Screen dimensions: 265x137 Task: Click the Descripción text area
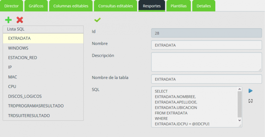click(x=206, y=62)
